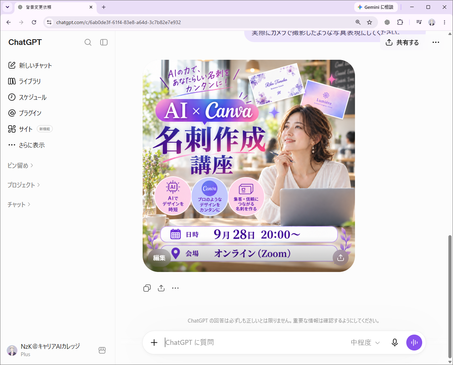
Task: Open the generated AI×Canva poster image
Action: point(249,166)
